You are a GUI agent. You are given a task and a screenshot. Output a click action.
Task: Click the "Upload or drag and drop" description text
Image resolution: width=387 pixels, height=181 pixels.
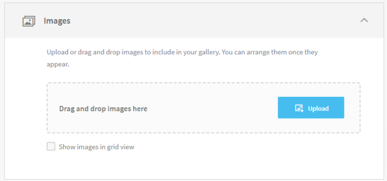coord(182,58)
